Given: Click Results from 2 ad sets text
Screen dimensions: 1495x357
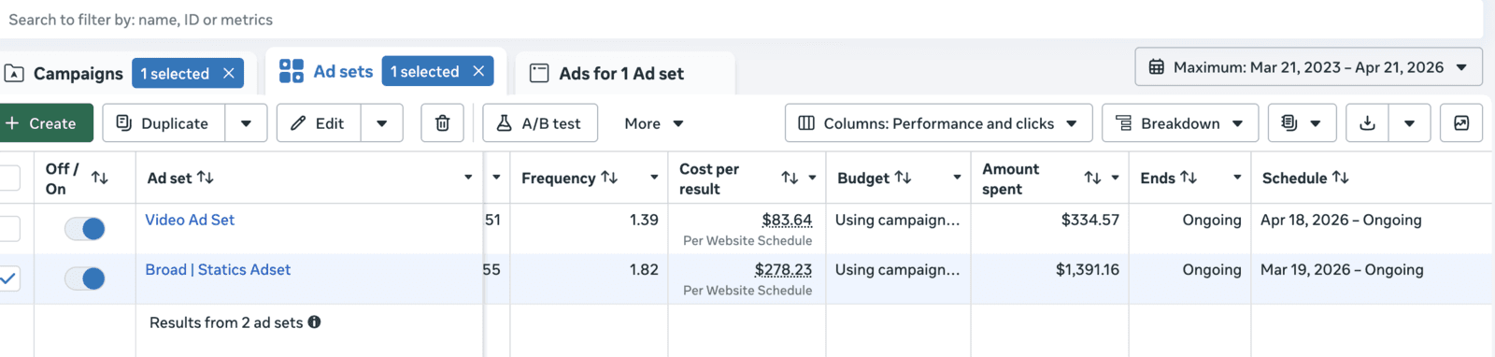Looking at the screenshot, I should pyautogui.click(x=226, y=321).
